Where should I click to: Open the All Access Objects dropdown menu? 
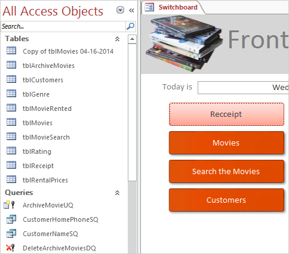(120, 10)
